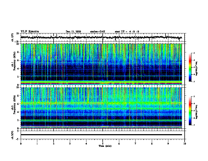Click the ch.1 voltage waveform trace
The image size is (208, 161).
pyautogui.click(x=101, y=37)
